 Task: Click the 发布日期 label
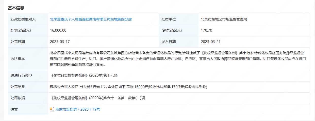pos(169,42)
